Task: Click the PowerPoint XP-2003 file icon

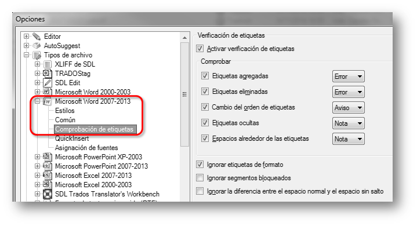Action: point(48,157)
